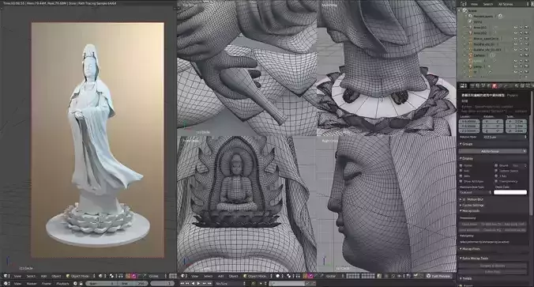534x287 pixels.
Task: Click the timeline Start frame field
Action: (x=101, y=284)
